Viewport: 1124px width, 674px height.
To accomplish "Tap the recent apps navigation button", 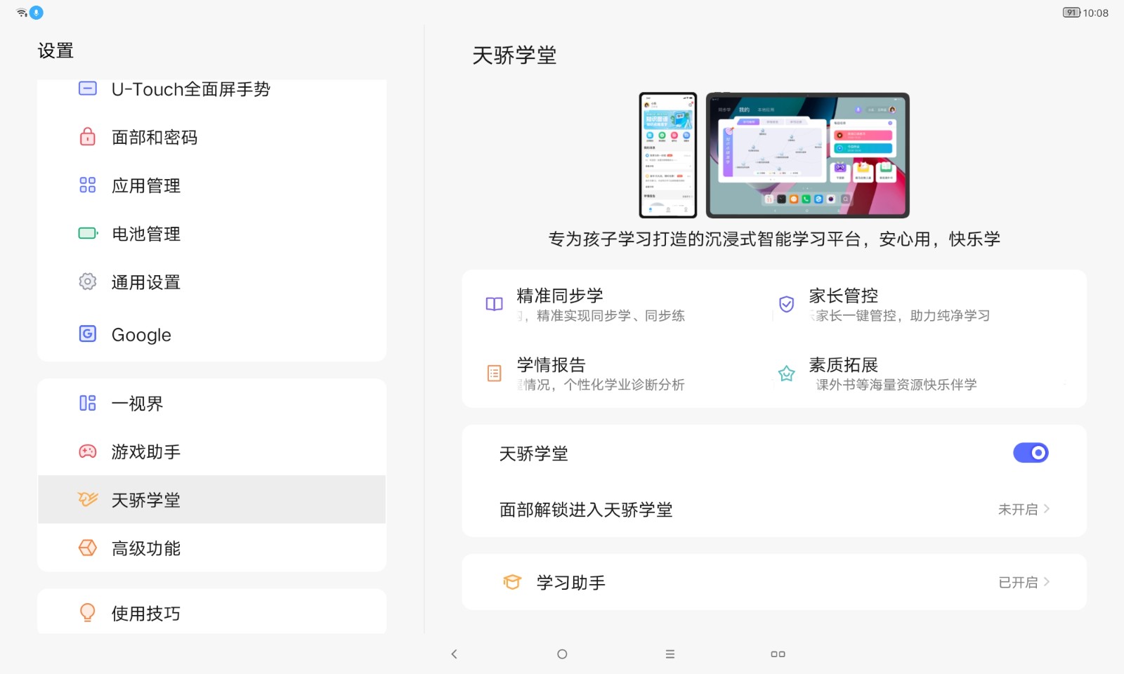I will pos(778,654).
